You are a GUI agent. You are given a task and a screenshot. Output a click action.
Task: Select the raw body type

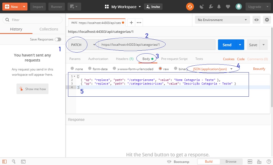pyautogui.click(x=160, y=68)
